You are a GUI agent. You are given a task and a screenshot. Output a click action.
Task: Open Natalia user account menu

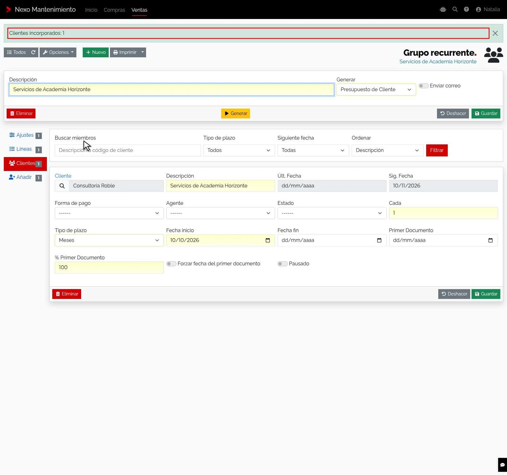488,9
